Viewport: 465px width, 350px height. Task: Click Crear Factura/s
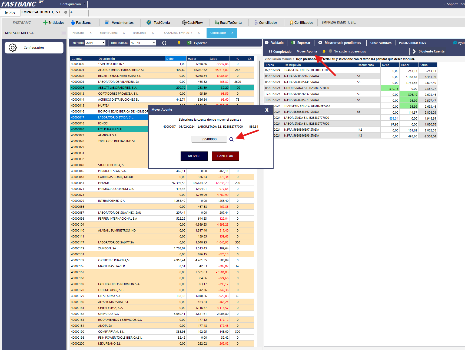[381, 43]
